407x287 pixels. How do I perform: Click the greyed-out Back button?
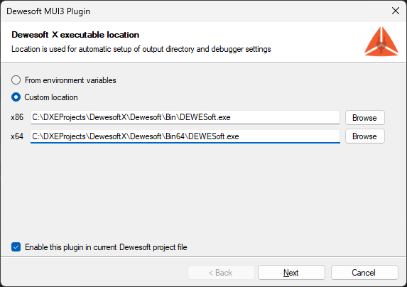coord(221,273)
